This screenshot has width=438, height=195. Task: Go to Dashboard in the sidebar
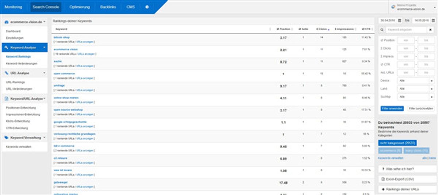tap(13, 31)
